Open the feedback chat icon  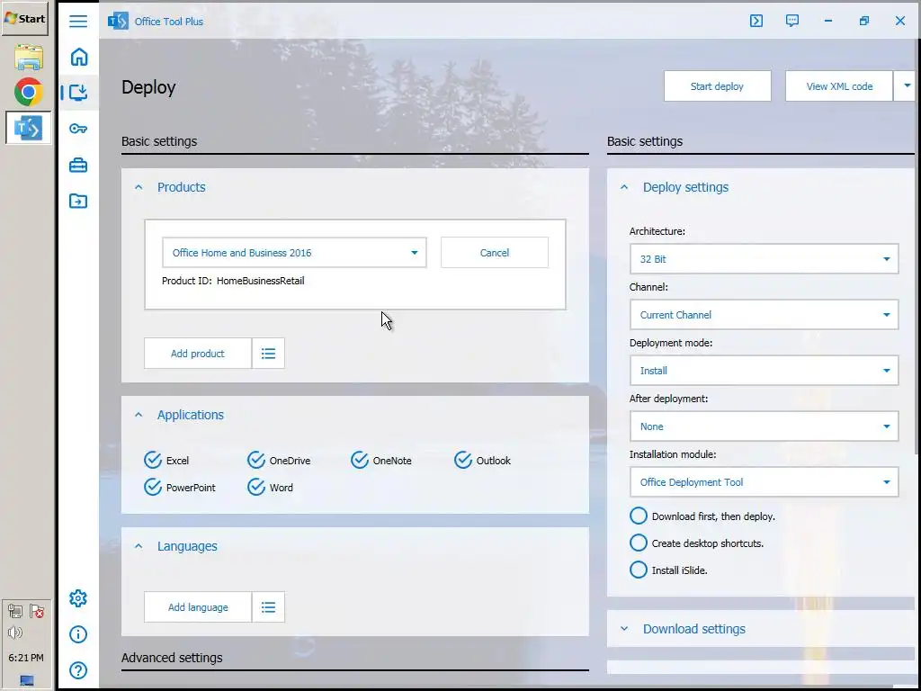pyautogui.click(x=791, y=22)
